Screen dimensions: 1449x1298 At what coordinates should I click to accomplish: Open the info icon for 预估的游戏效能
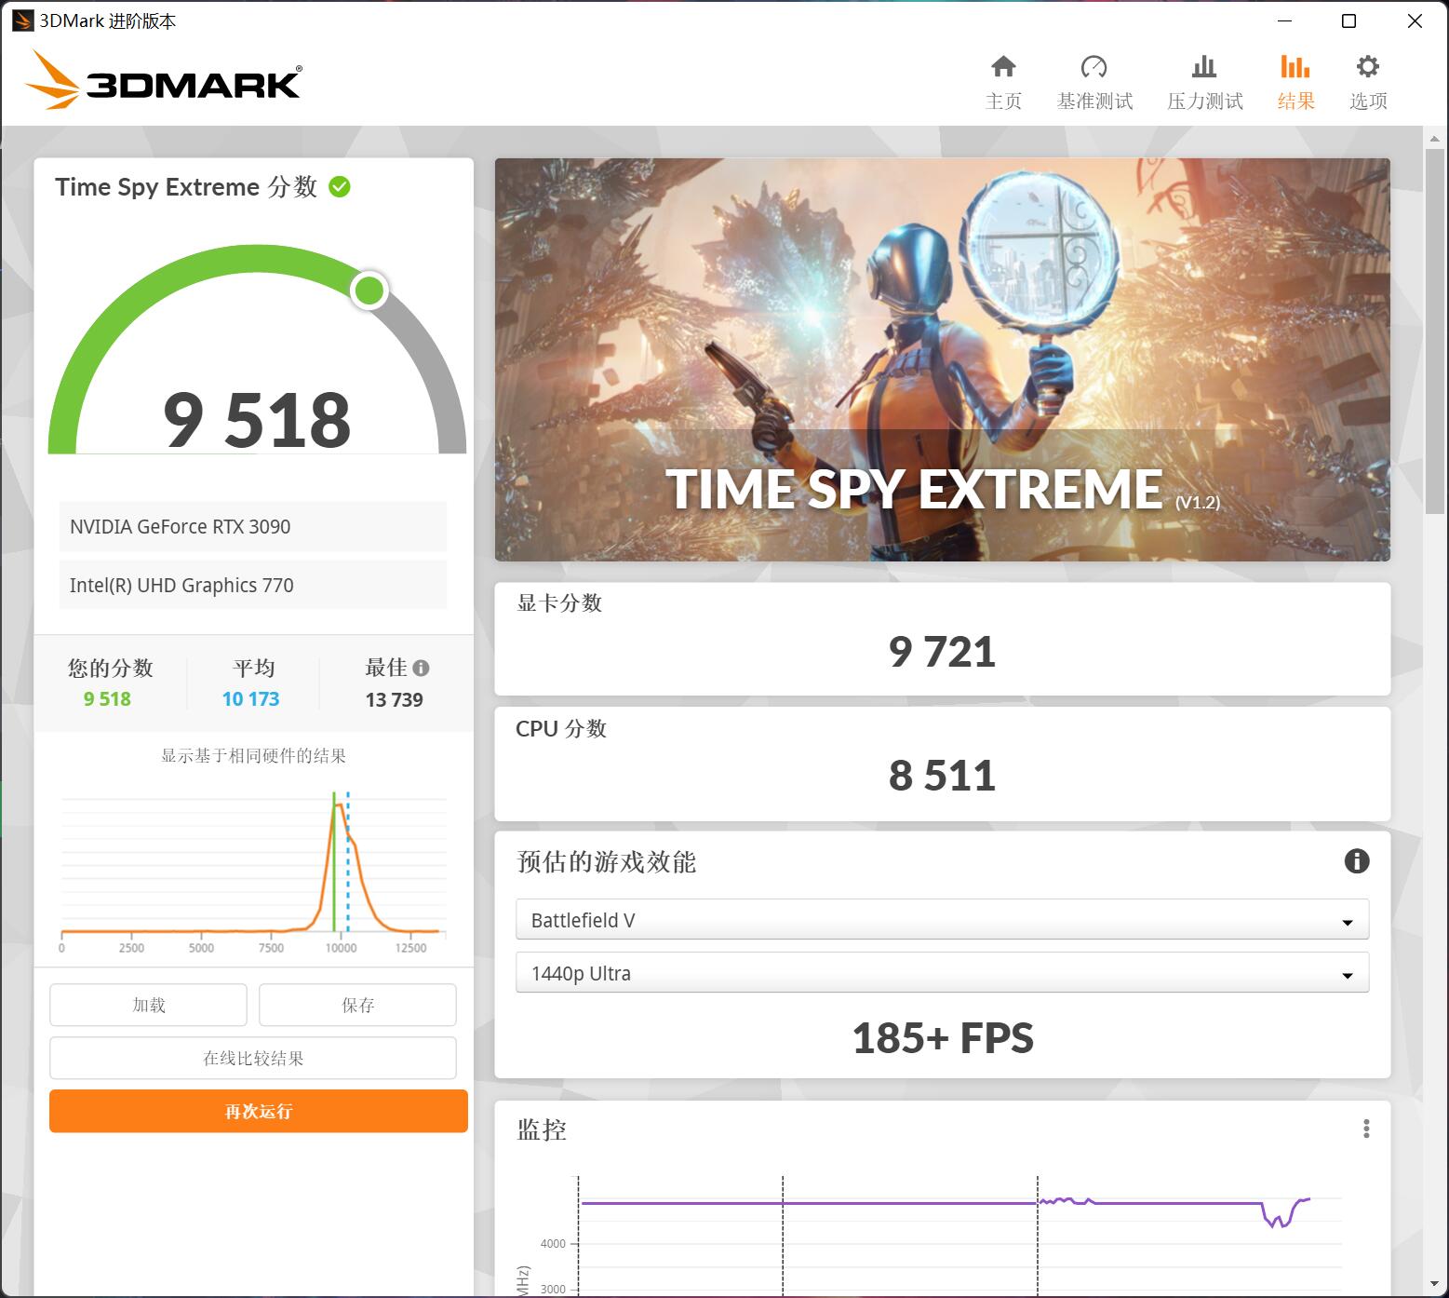(x=1357, y=861)
